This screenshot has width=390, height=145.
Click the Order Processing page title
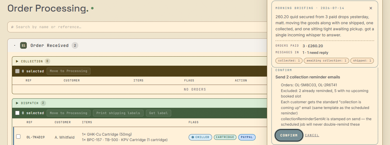(48, 8)
